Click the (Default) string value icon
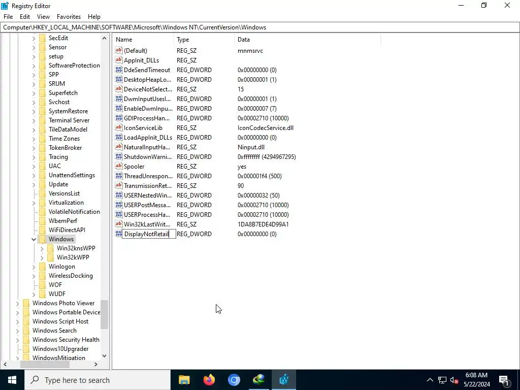Image resolution: width=520 pixels, height=390 pixels. tap(119, 50)
